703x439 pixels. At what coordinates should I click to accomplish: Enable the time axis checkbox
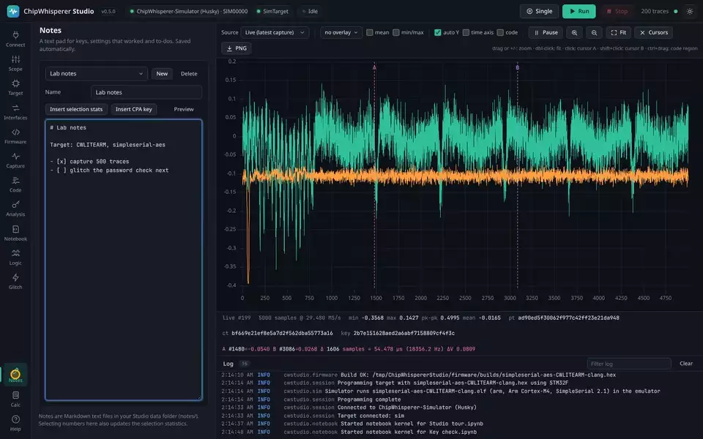point(466,33)
